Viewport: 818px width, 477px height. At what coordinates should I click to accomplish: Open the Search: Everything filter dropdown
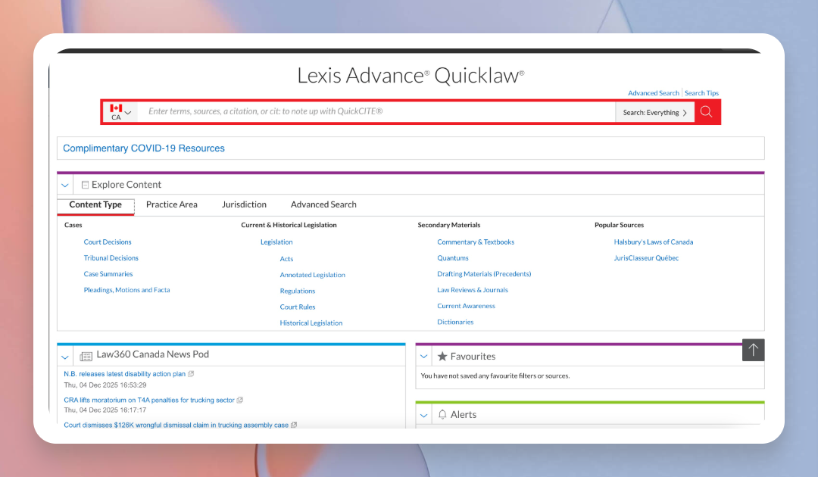tap(654, 113)
